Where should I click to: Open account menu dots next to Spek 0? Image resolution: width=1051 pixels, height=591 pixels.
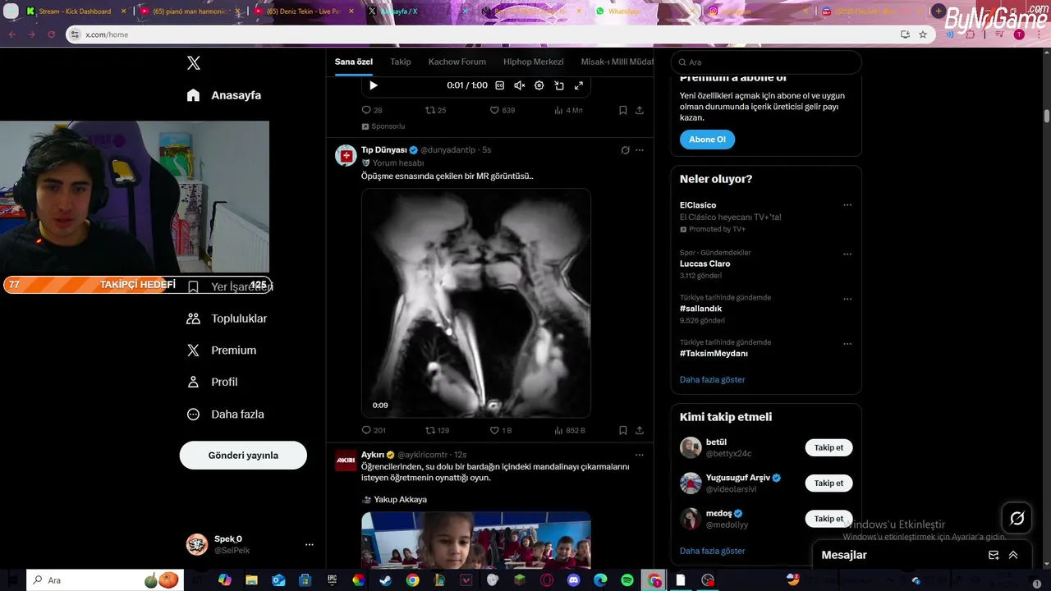[310, 544]
